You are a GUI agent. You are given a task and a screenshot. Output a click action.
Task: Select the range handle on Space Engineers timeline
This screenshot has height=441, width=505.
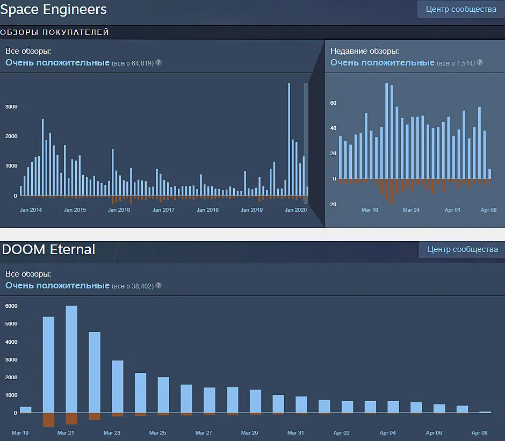(x=306, y=143)
